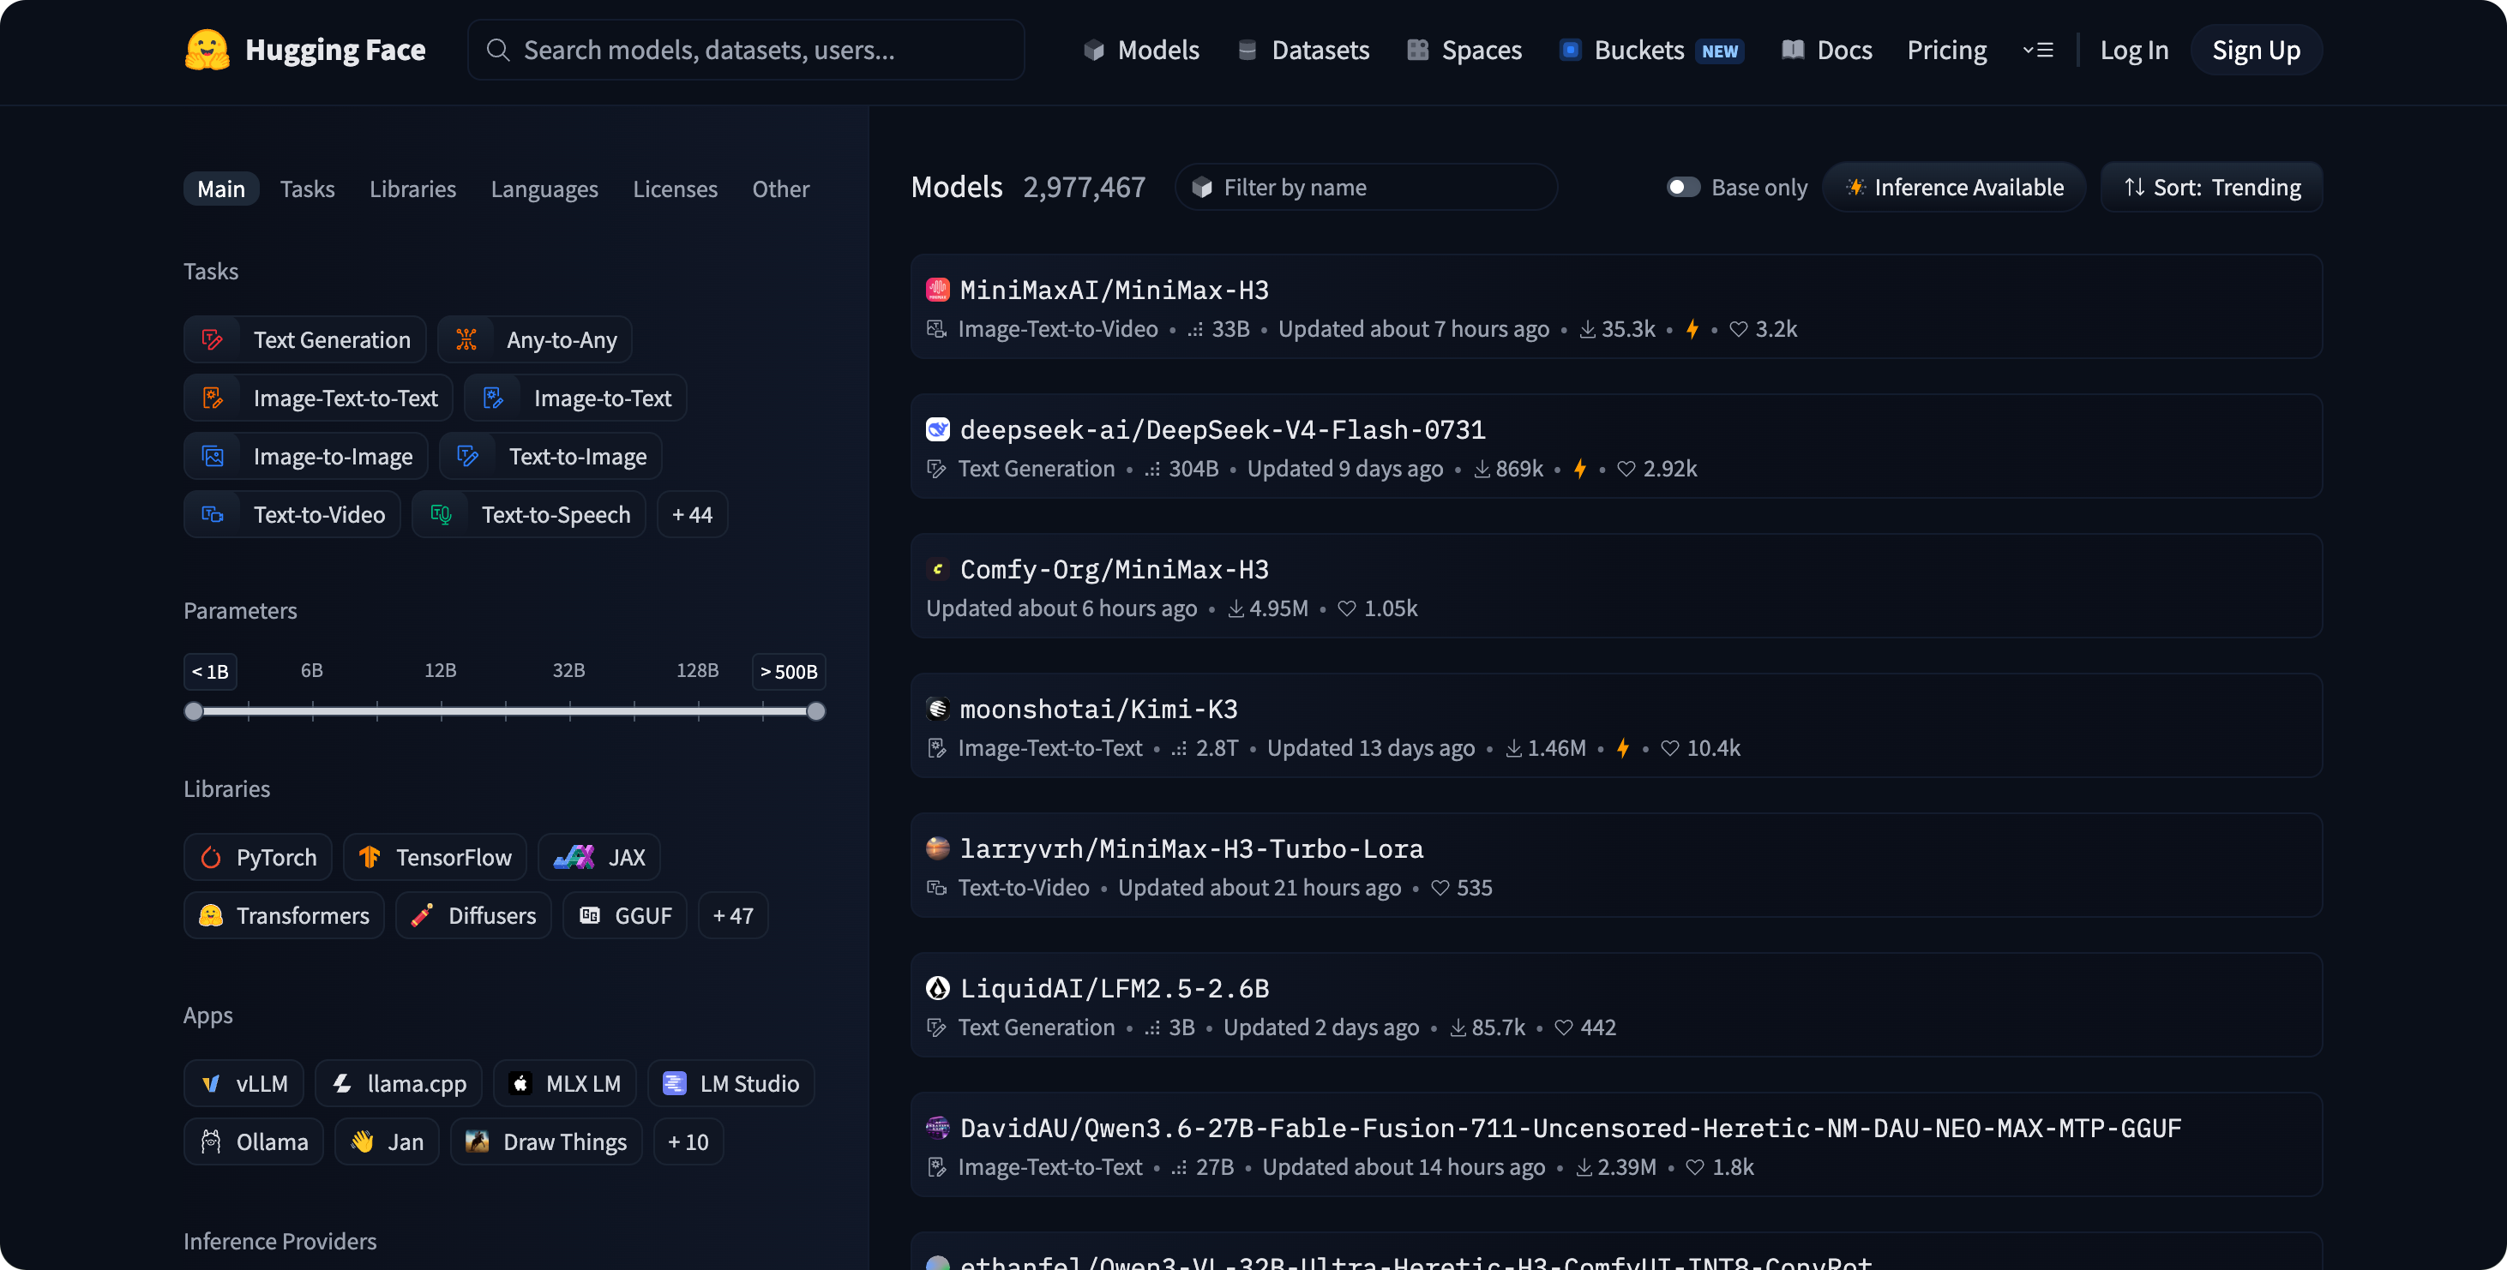Switch to the Main filter tab
The image size is (2507, 1270).
point(222,189)
